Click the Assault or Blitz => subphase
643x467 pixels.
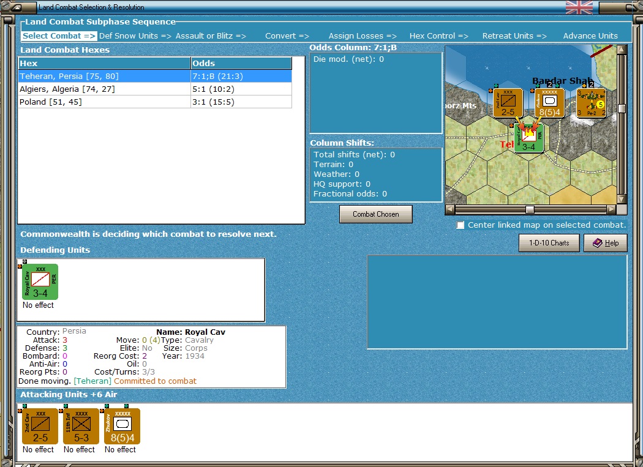tap(211, 36)
